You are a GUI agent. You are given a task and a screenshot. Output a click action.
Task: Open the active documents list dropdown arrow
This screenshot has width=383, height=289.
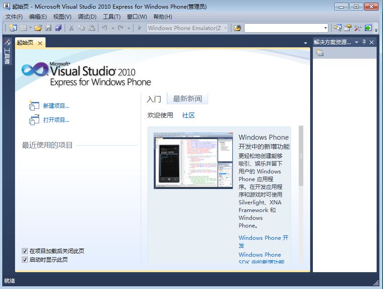coord(305,43)
